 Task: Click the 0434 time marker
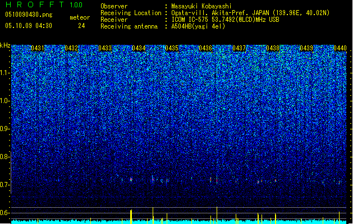(139, 48)
